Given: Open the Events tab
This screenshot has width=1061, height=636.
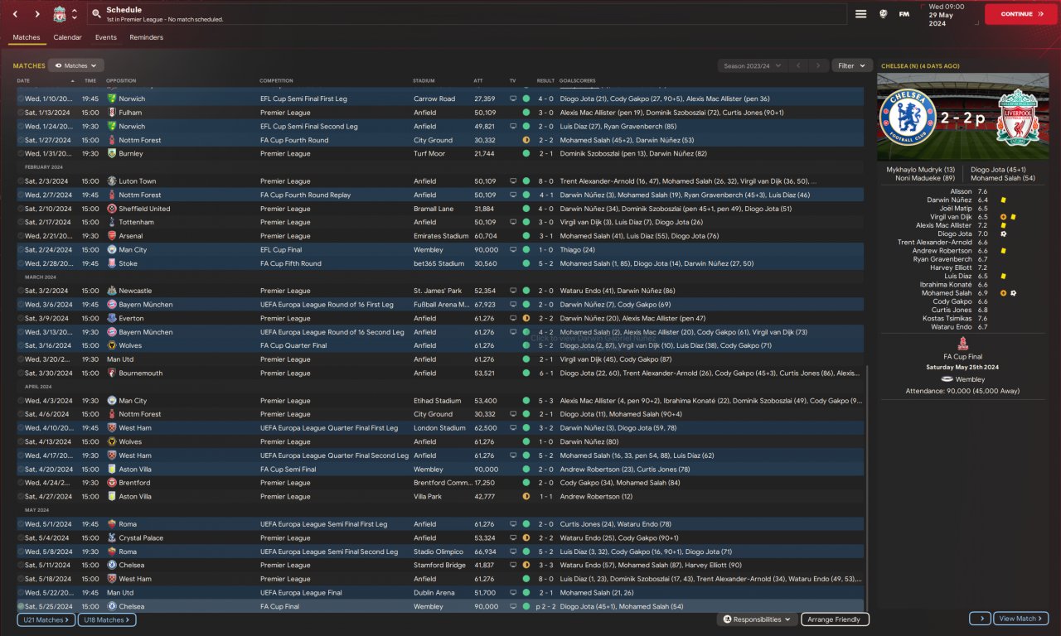Looking at the screenshot, I should click(x=106, y=37).
